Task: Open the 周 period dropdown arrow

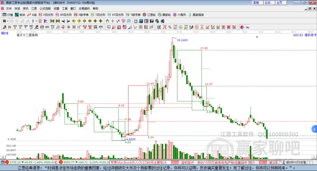Action: (7, 21)
